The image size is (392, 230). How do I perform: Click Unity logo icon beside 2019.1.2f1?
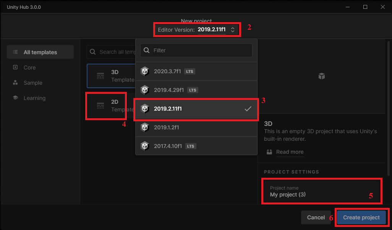[x=145, y=127]
